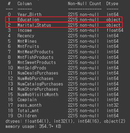The image size is (130, 133).
Task: Select the 'Total_mnt' column name
Action: pos(28,110)
